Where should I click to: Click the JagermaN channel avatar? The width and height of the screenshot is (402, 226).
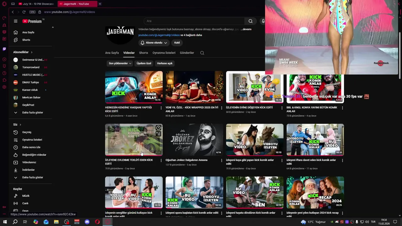(x=120, y=35)
